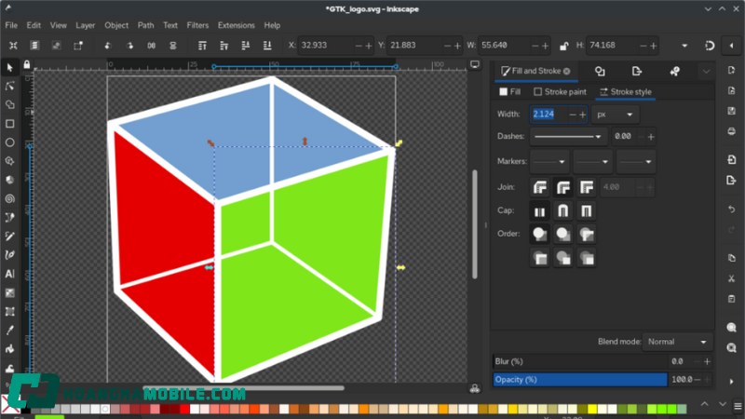Choose the Text tool
Screen dimensions: 745x419
[x=10, y=274]
